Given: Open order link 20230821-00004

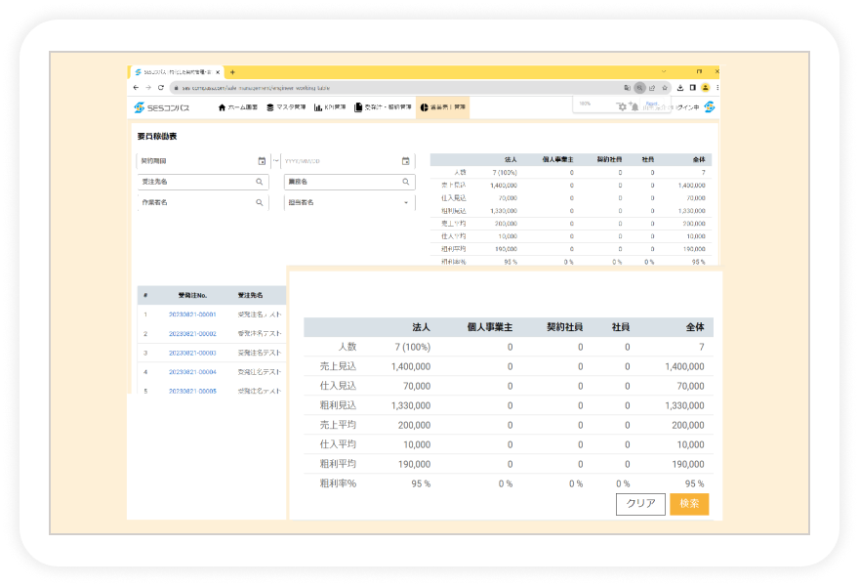Looking at the screenshot, I should coord(192,372).
